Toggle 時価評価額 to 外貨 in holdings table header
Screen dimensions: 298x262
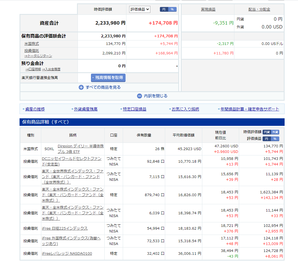click(x=275, y=132)
